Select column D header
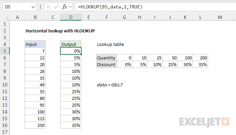Viewport: 236px width, 135px height. 71,17
